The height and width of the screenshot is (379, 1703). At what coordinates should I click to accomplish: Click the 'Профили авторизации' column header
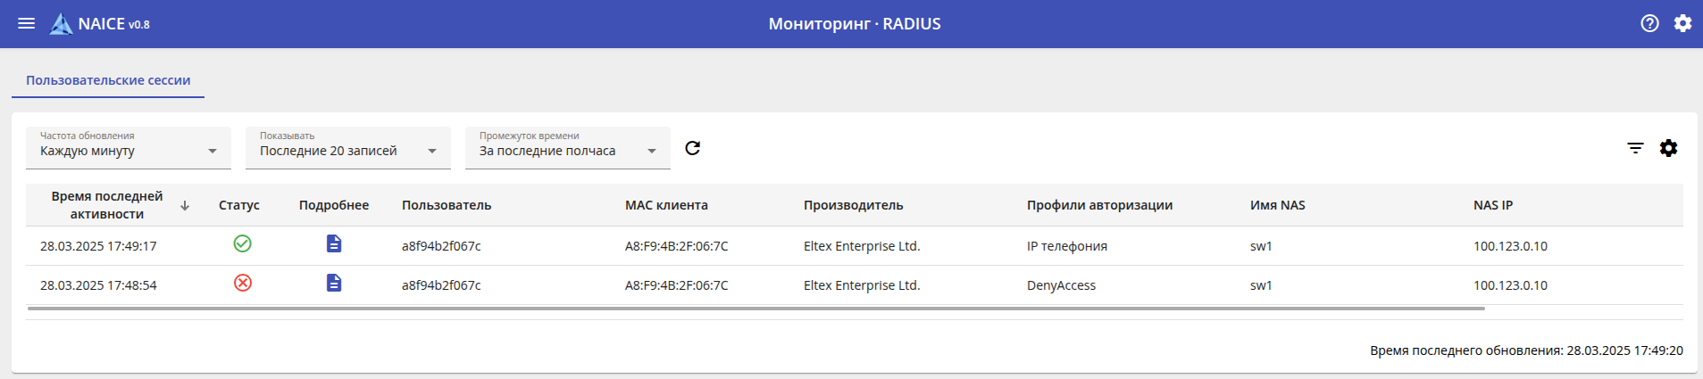(1099, 205)
